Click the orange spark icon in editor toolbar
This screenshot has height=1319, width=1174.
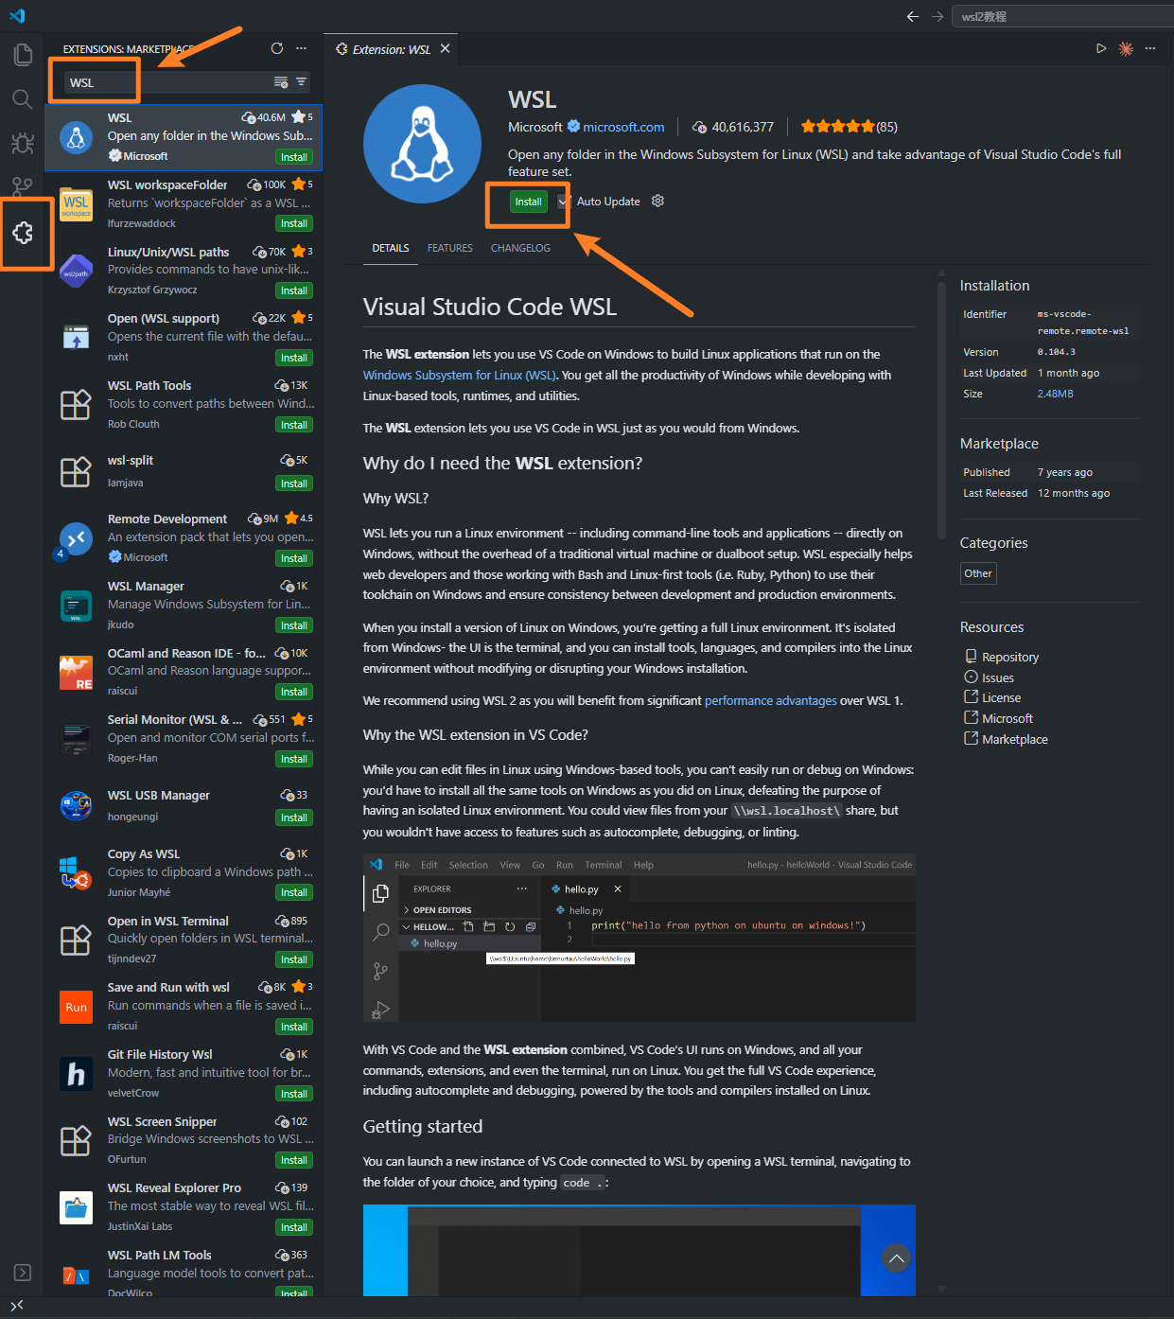(1126, 48)
